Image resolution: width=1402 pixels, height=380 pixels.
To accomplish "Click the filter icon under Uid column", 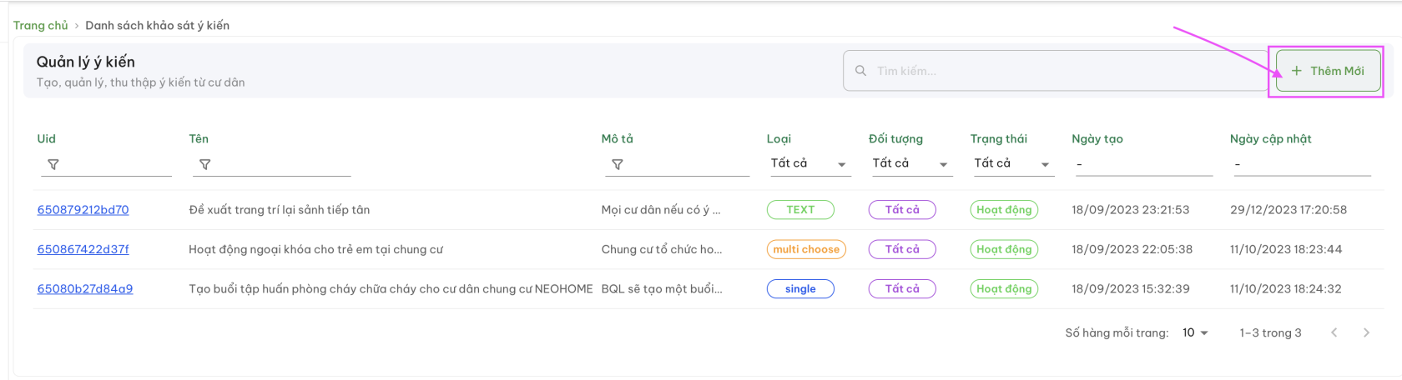I will (53, 165).
